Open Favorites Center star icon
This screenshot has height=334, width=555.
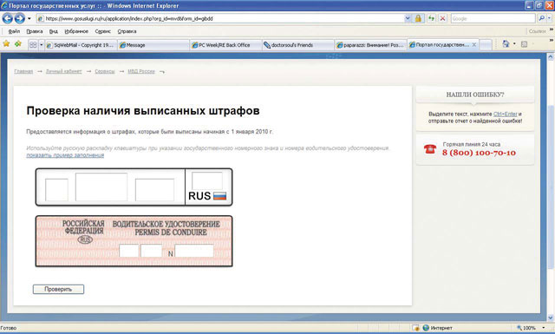6,44
